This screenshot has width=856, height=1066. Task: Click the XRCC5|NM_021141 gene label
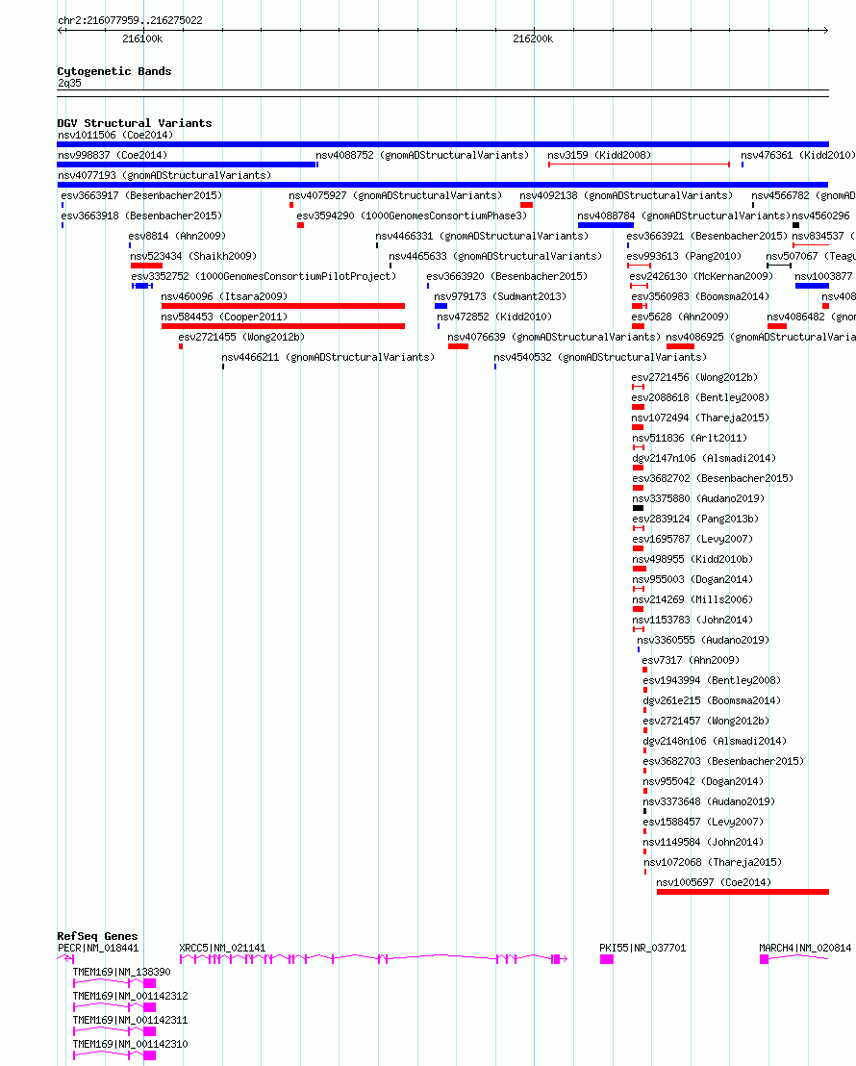[x=222, y=949]
